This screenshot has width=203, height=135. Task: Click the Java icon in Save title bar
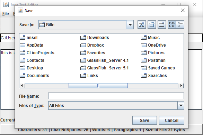click(x=20, y=10)
